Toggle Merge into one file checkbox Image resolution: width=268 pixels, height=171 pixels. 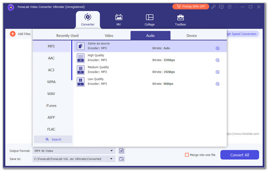[x=187, y=155]
